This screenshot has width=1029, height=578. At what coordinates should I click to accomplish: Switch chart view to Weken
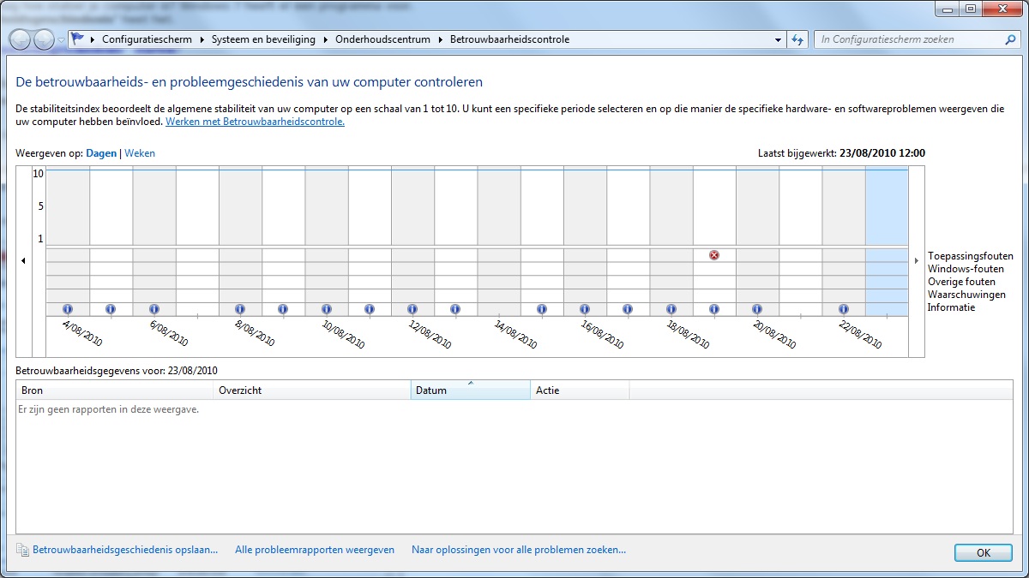[140, 153]
